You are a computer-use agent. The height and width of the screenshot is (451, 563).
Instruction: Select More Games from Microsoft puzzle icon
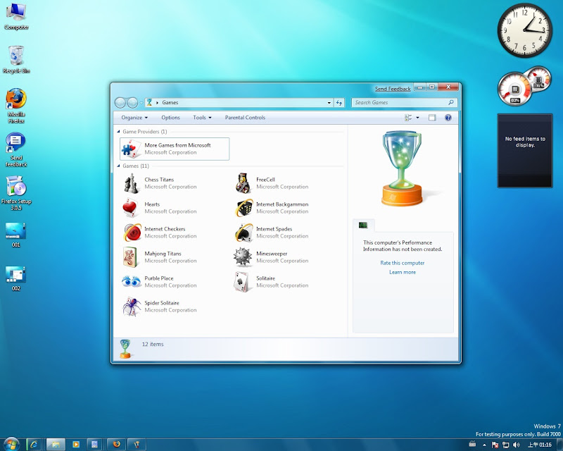(131, 149)
